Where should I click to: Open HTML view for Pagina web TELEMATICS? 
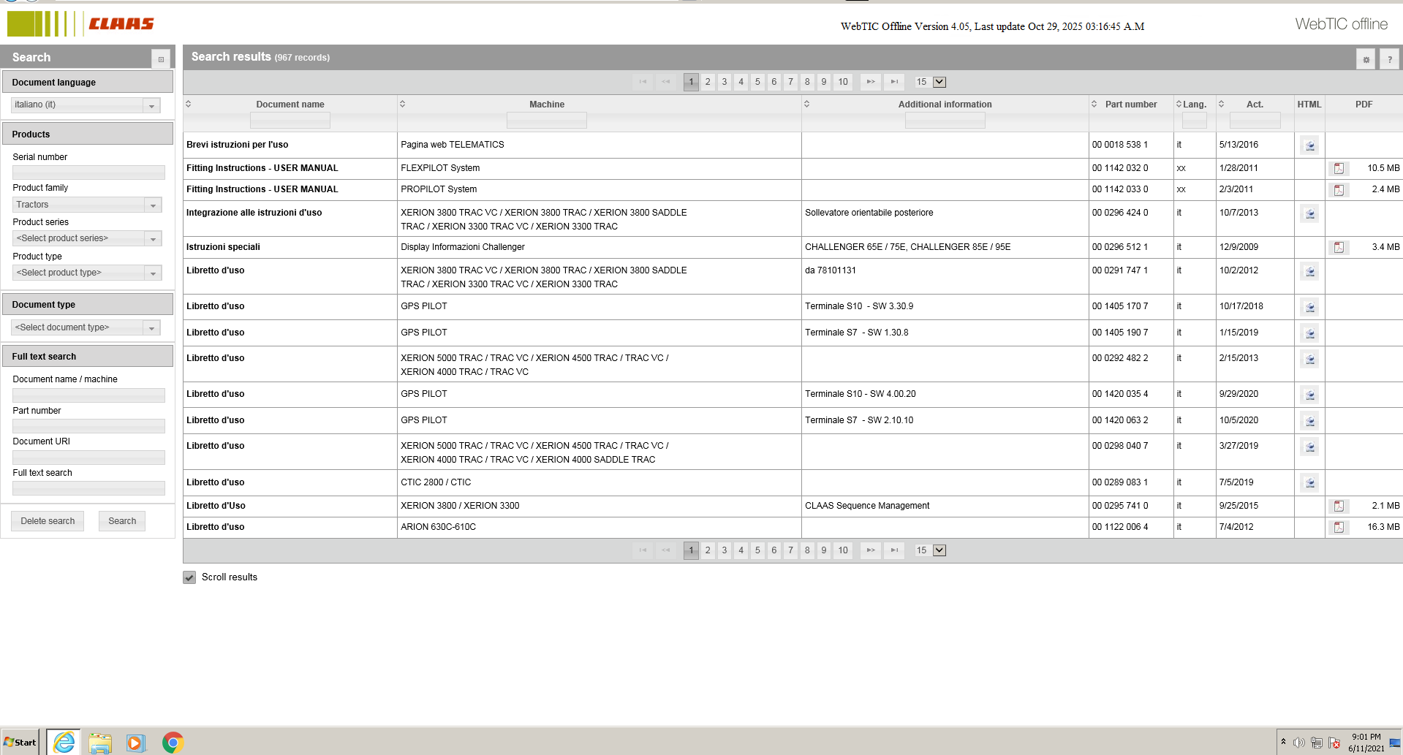click(x=1309, y=145)
